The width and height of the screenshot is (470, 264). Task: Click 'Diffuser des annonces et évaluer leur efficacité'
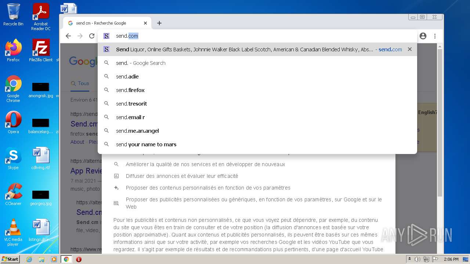click(x=182, y=176)
